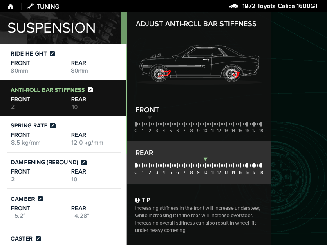Viewport: 327px width, 245px height.
Task: Click edit icon next to Dampening (Rebound)
Action: pyautogui.click(x=84, y=162)
